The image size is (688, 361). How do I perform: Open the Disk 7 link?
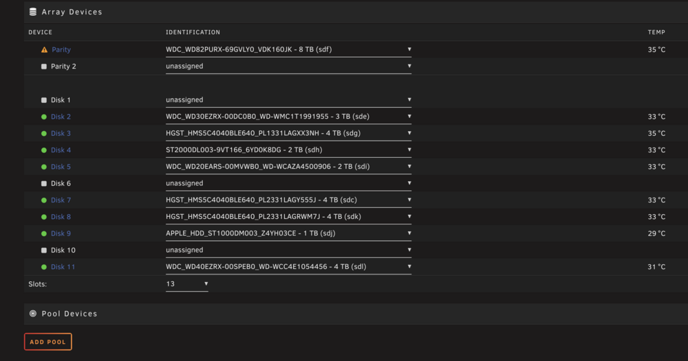(x=61, y=200)
